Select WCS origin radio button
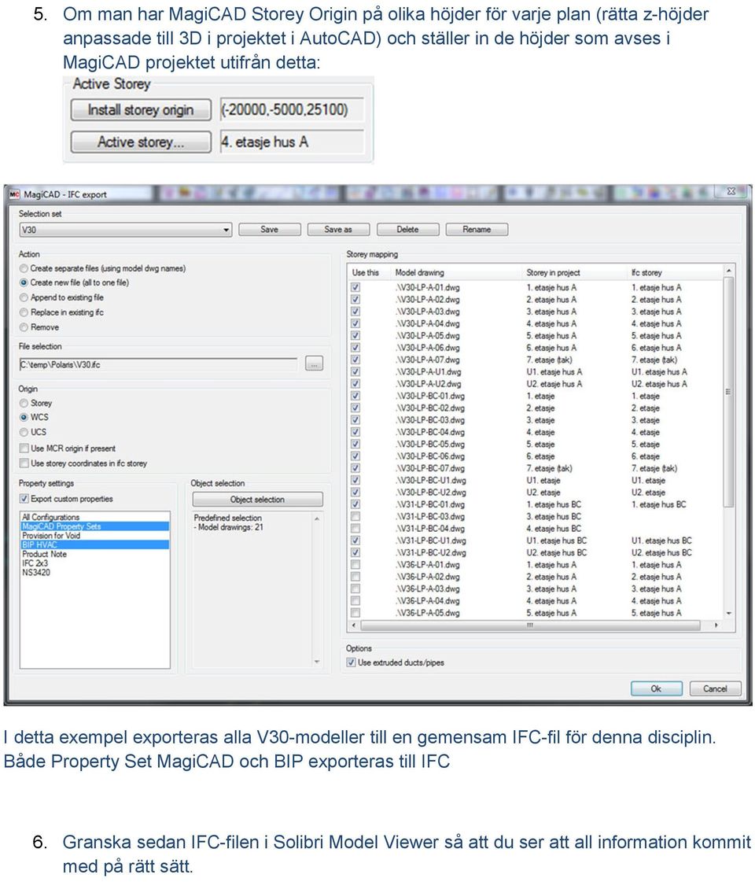 (x=24, y=417)
